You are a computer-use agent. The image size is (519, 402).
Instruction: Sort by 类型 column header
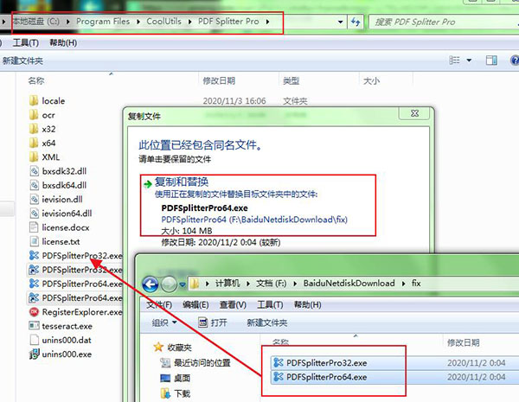(291, 80)
